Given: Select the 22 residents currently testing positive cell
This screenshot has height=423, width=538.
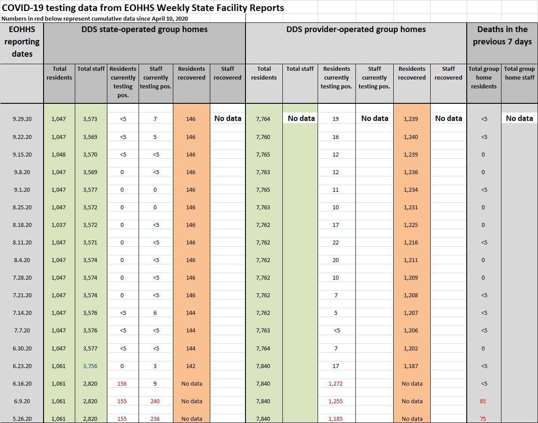Looking at the screenshot, I should click(336, 242).
